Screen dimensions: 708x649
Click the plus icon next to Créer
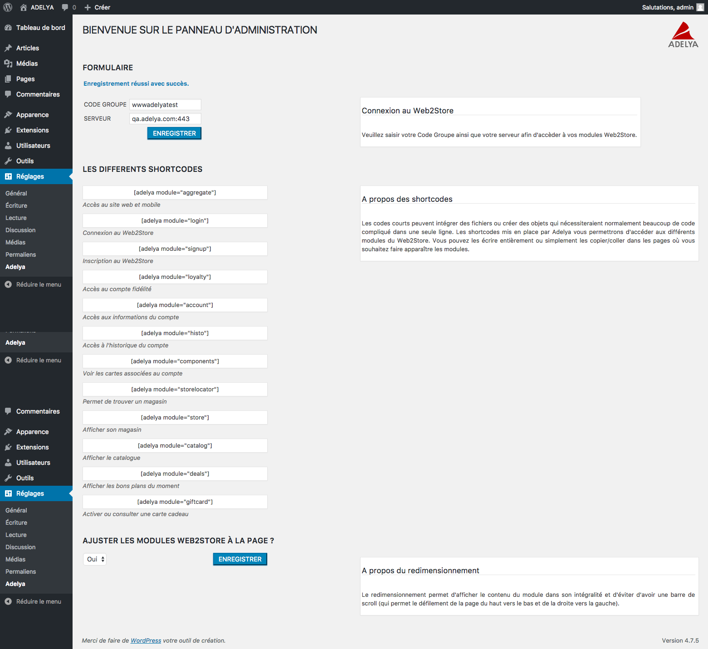[x=88, y=7]
